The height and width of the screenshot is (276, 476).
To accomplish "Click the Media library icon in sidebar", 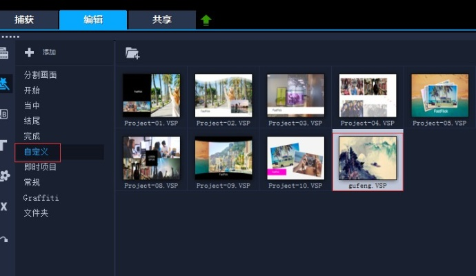I will 4,53.
